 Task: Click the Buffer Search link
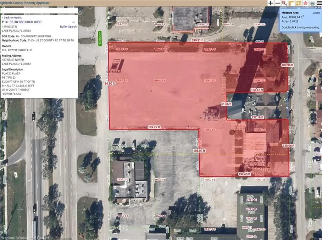(x=68, y=27)
